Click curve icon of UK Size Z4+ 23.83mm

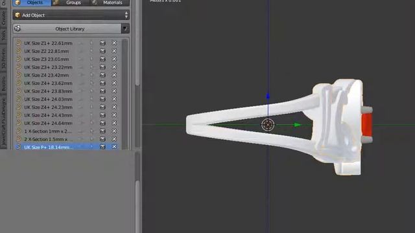tap(18, 91)
